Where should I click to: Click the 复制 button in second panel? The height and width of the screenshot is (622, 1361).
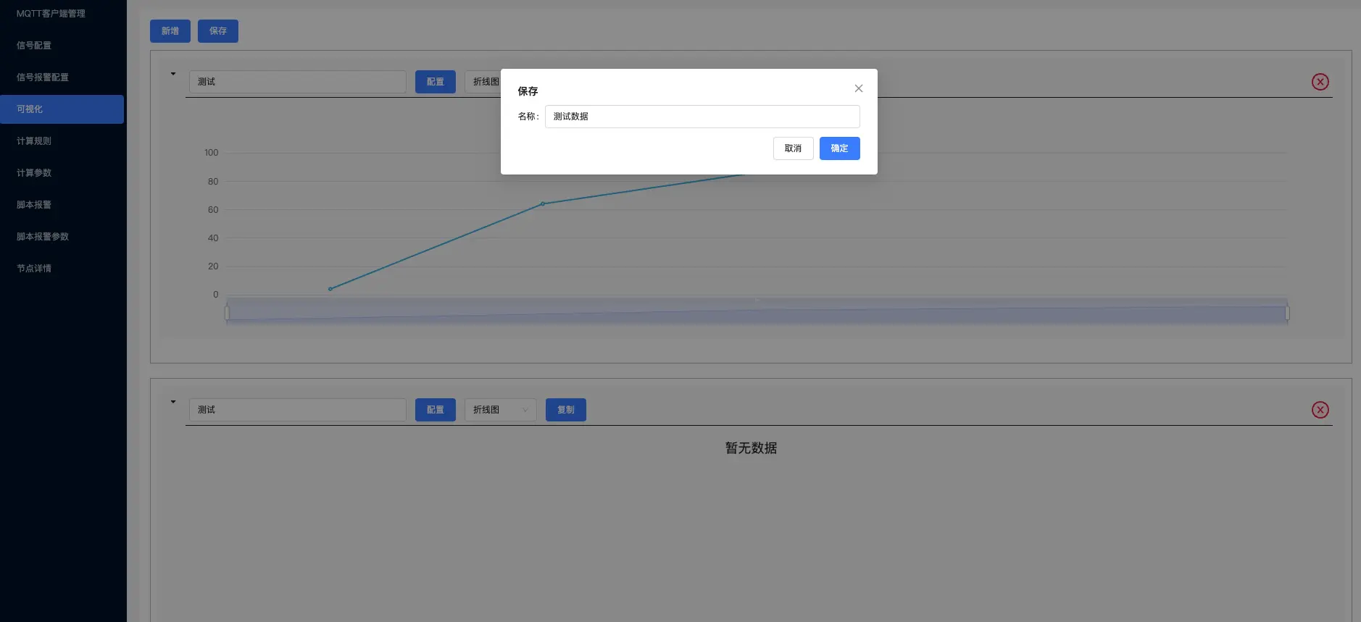coord(566,410)
